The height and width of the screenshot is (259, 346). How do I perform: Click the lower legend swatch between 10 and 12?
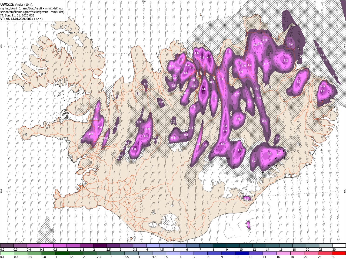242,253
